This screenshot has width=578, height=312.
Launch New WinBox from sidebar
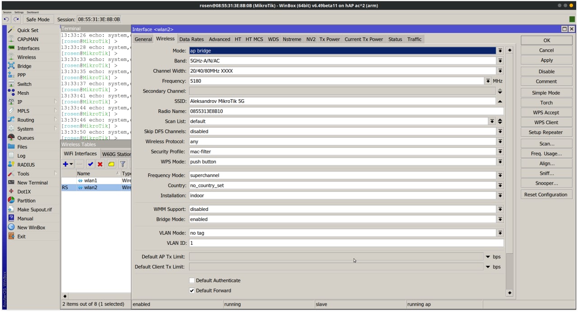click(x=31, y=228)
